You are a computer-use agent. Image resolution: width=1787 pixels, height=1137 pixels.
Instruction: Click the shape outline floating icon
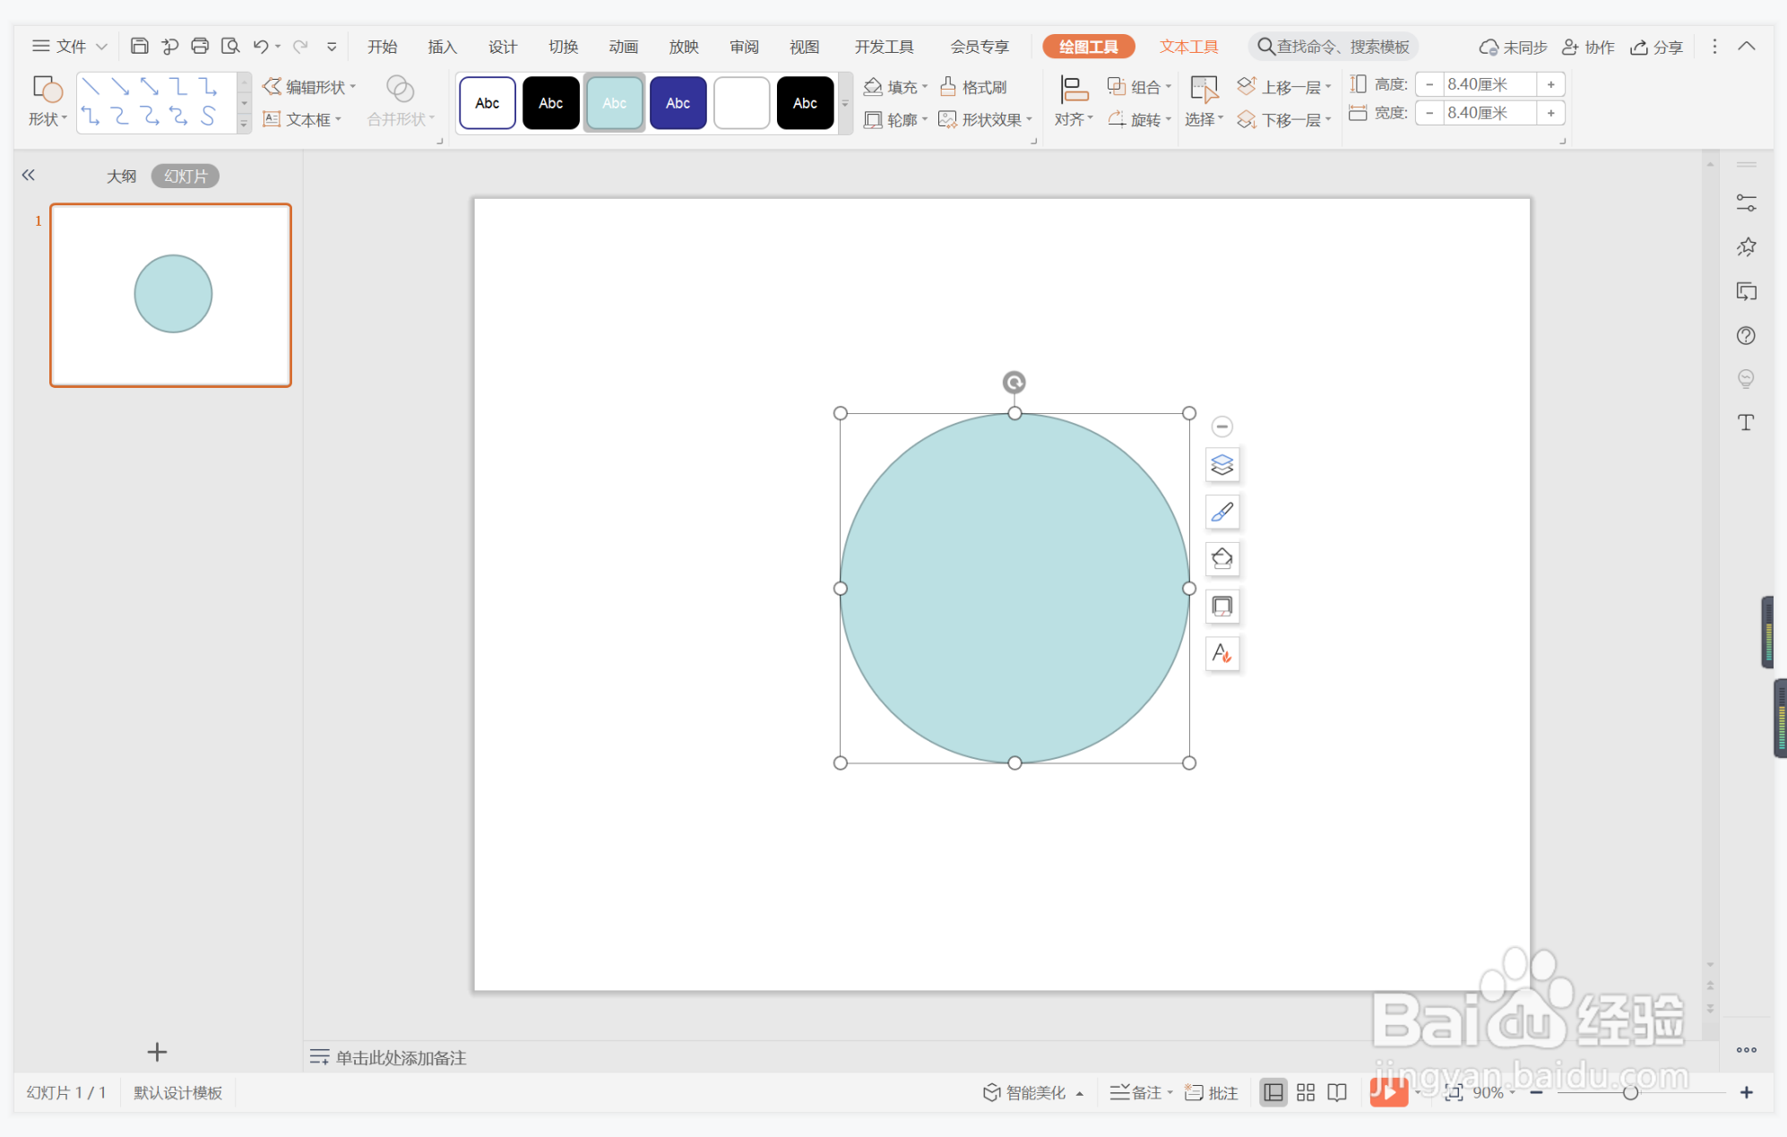(1222, 607)
